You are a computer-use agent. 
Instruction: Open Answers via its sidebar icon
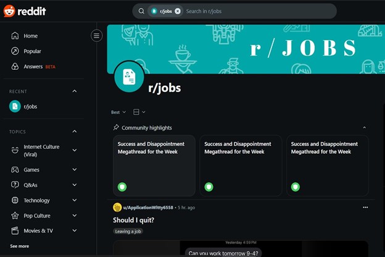pyautogui.click(x=15, y=66)
